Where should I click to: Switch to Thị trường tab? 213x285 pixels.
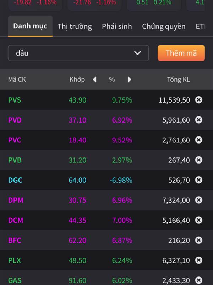[75, 26]
